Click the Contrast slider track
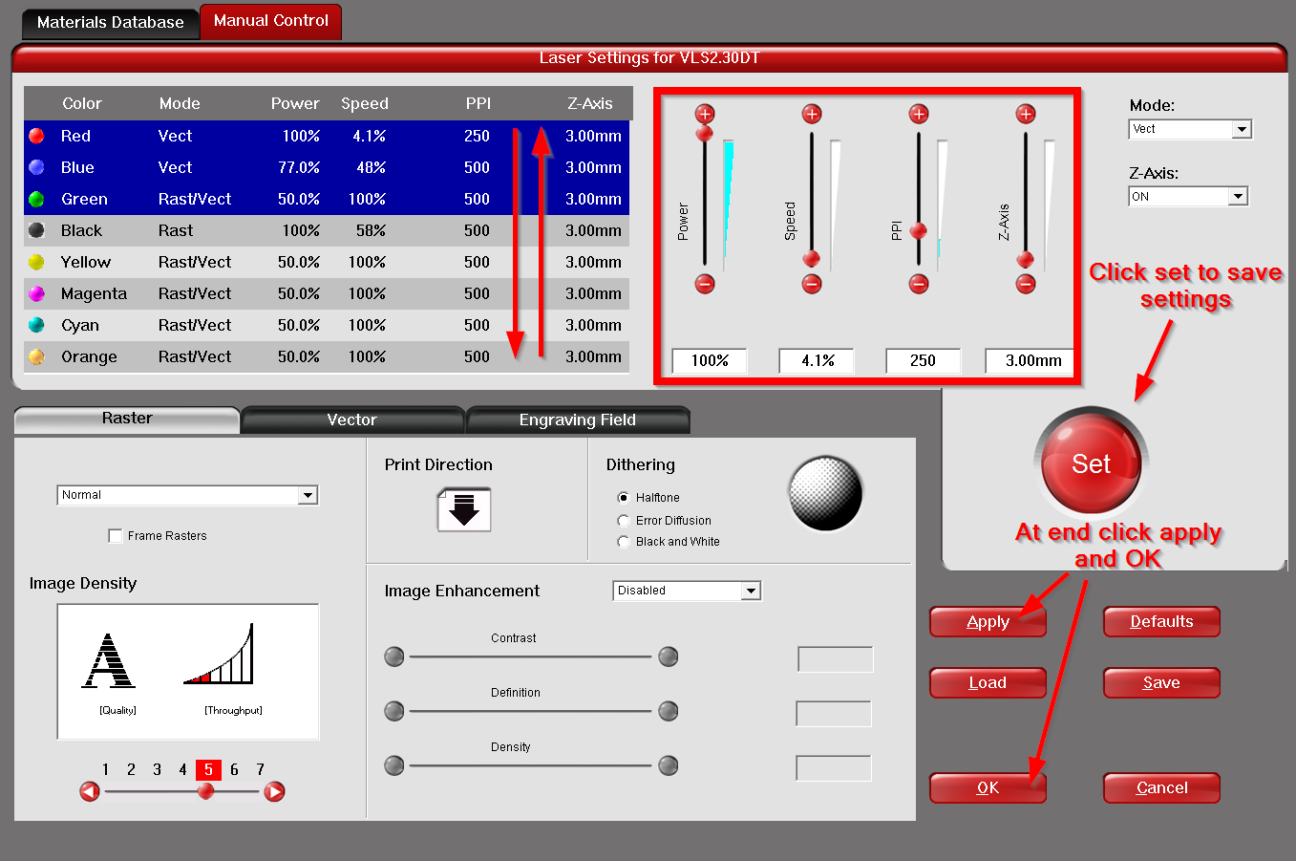 click(530, 657)
